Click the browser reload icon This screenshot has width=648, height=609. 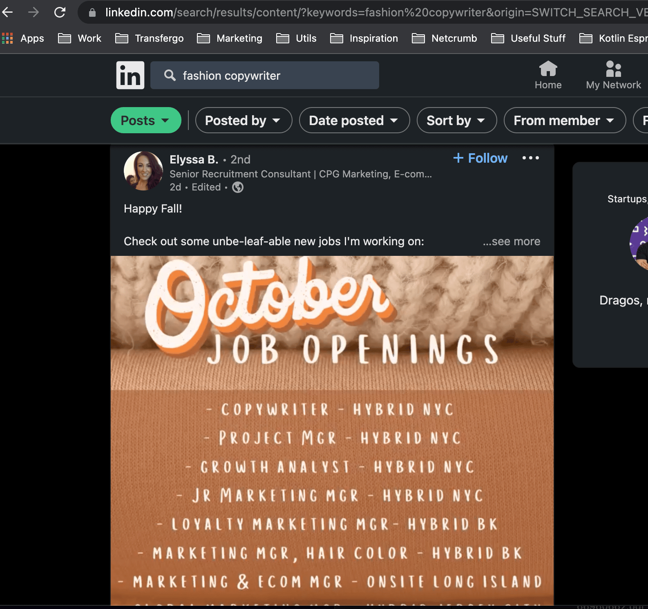tap(60, 12)
